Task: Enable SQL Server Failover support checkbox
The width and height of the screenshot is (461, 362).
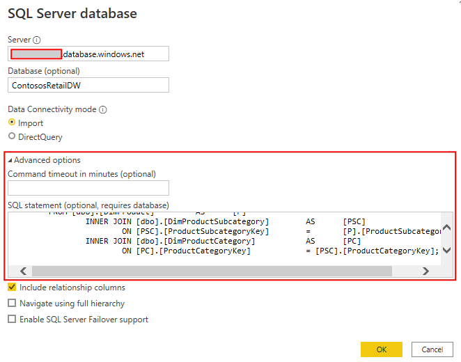Action: 12,319
